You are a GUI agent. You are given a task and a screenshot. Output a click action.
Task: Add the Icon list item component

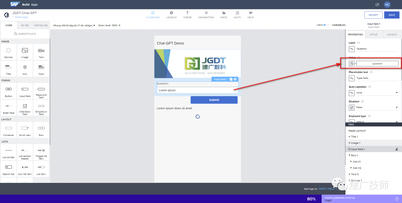[25, 169]
